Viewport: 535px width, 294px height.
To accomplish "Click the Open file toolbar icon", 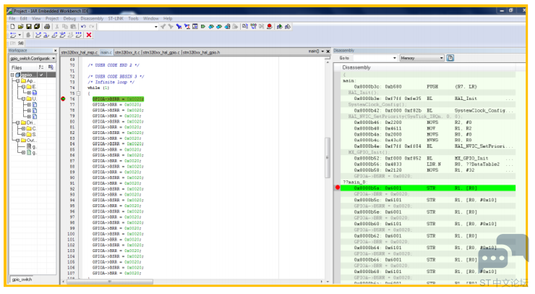I will click(20, 26).
